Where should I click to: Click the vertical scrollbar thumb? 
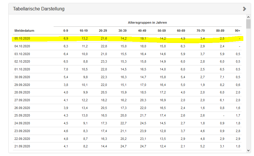(248, 24)
